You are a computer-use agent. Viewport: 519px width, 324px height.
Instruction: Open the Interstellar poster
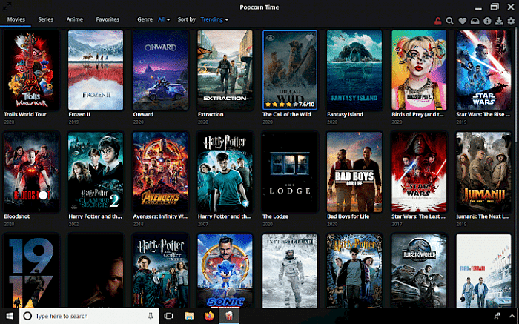(x=290, y=271)
